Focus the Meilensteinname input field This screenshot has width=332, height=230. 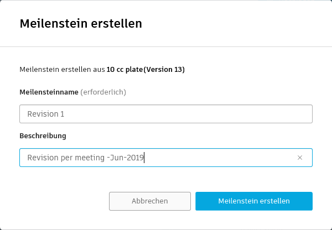click(166, 114)
